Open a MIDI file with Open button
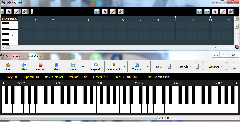 click(8, 67)
